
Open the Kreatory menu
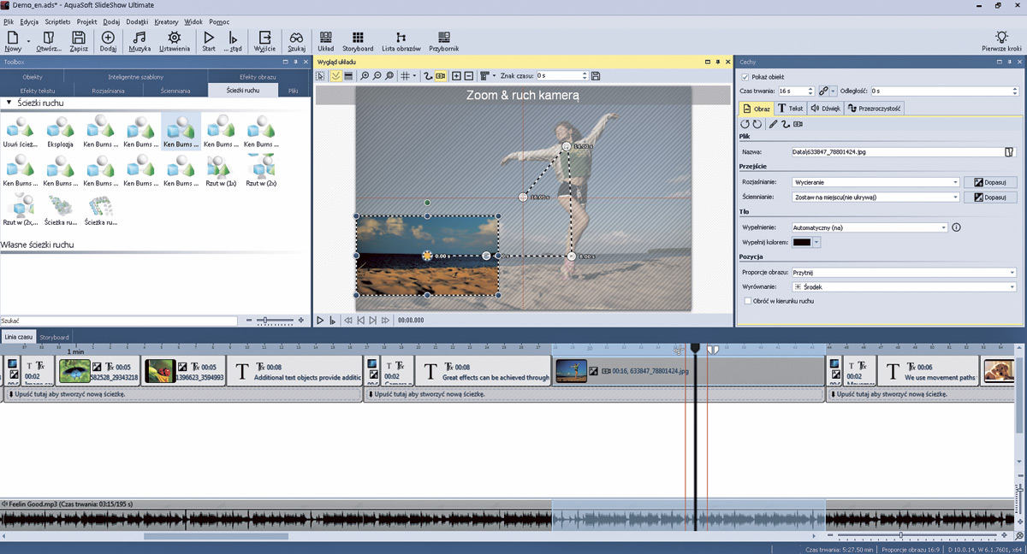[x=166, y=21]
